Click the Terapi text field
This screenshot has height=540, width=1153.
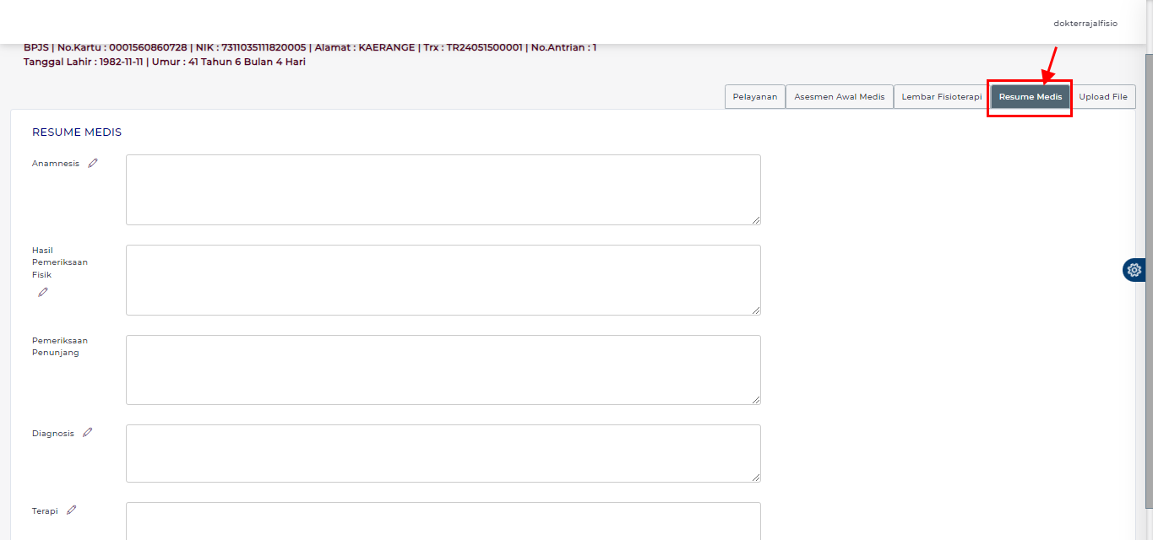click(443, 521)
